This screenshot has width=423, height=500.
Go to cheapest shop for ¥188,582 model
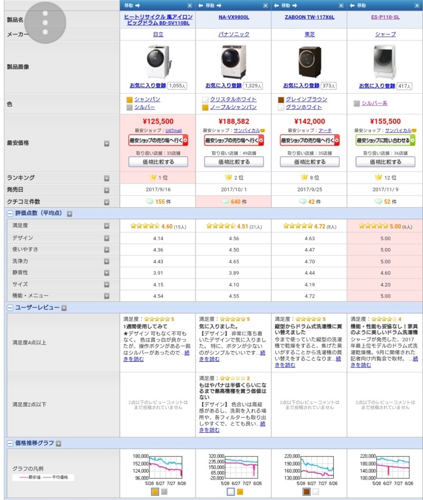pos(234,140)
